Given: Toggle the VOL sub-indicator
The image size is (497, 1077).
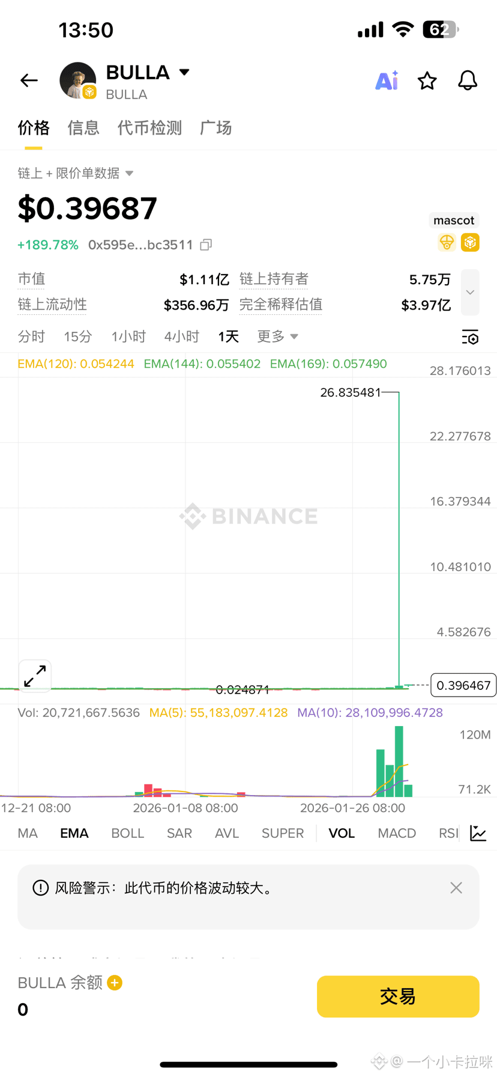Looking at the screenshot, I should point(342,833).
